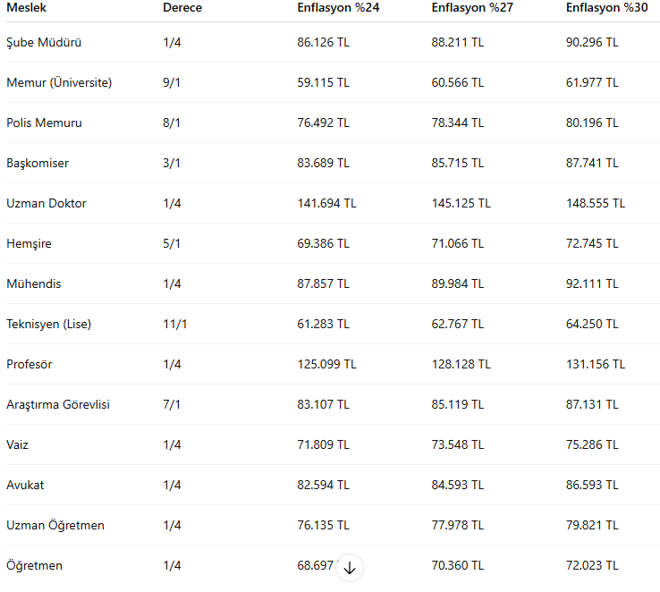This screenshot has width=660, height=592.
Task: Click Profesör's 131.156 TL value
Action: point(596,364)
